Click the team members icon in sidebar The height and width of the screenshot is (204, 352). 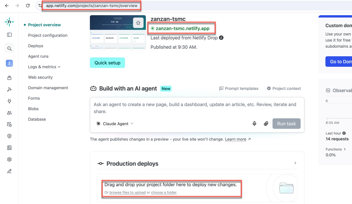coord(9,113)
